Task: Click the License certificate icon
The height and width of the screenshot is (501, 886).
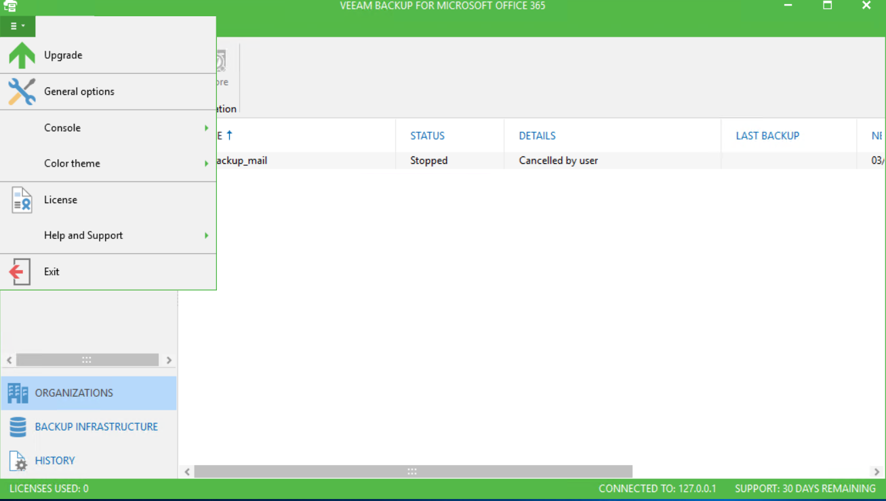Action: coord(22,200)
